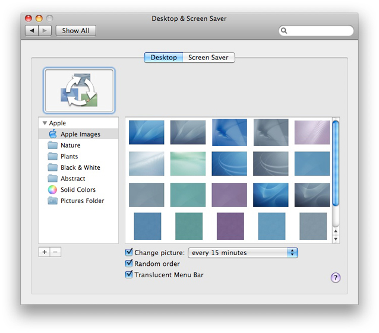Switch to the Screen Saver tab
Image resolution: width=379 pixels, height=333 pixels.
click(209, 58)
